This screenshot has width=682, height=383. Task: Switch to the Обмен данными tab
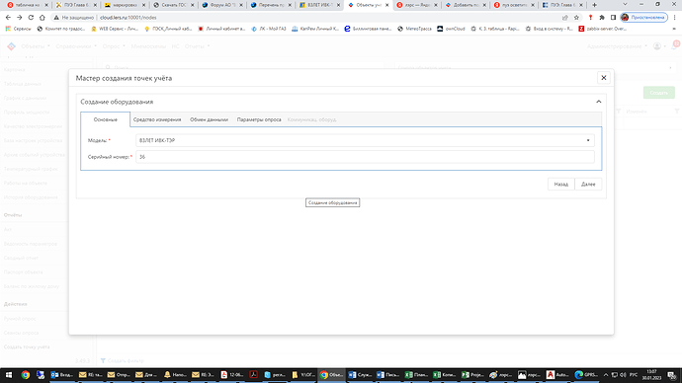pyautogui.click(x=209, y=119)
